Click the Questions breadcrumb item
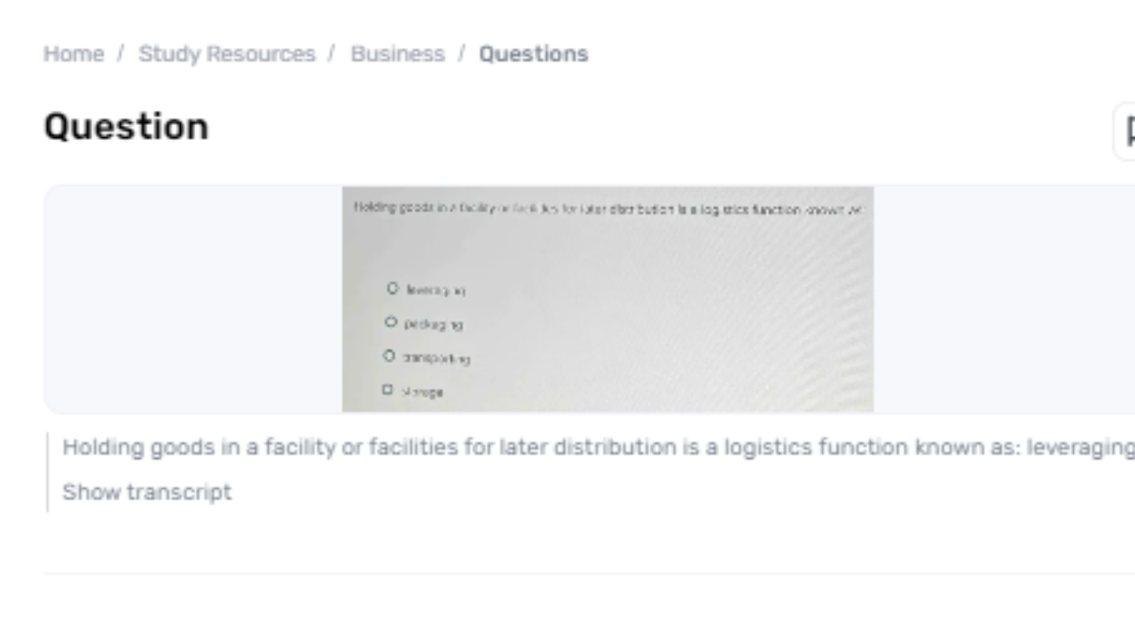Image resolution: width=1135 pixels, height=620 pixels. 533,54
